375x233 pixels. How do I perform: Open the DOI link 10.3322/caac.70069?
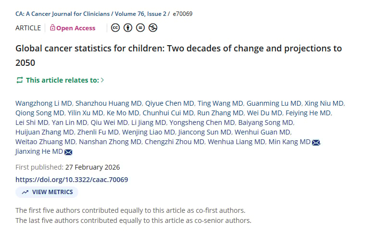[x=72, y=180]
